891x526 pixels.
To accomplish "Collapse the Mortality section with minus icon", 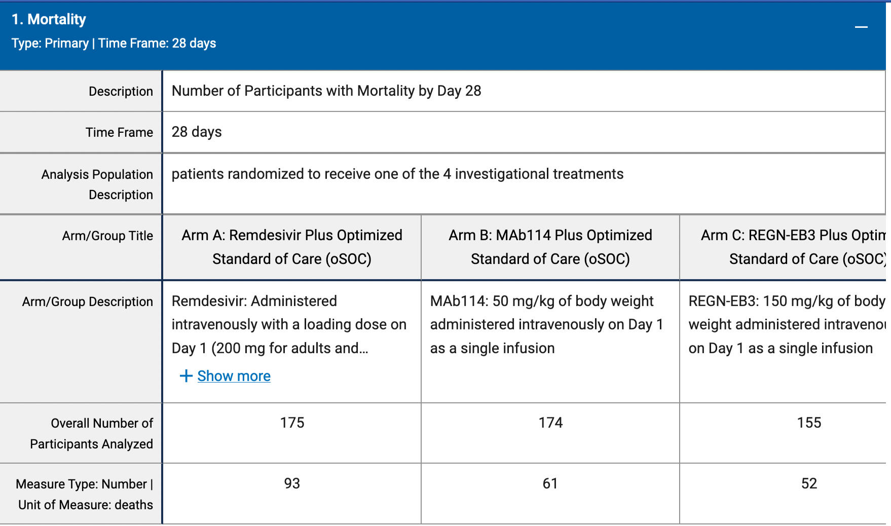I will [861, 27].
